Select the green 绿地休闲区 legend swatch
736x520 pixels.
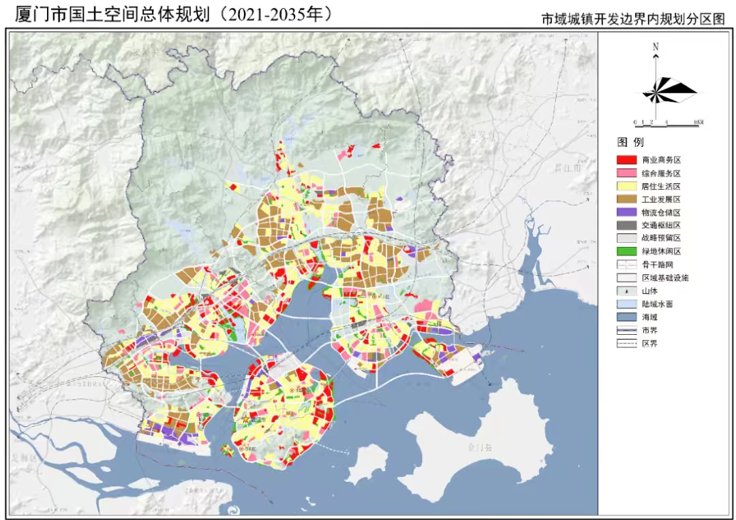(x=626, y=251)
